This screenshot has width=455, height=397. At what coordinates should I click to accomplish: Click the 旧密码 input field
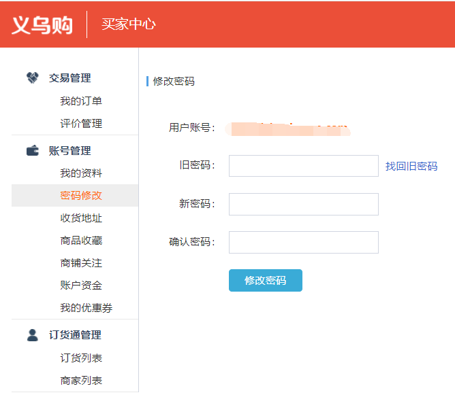pyautogui.click(x=303, y=166)
